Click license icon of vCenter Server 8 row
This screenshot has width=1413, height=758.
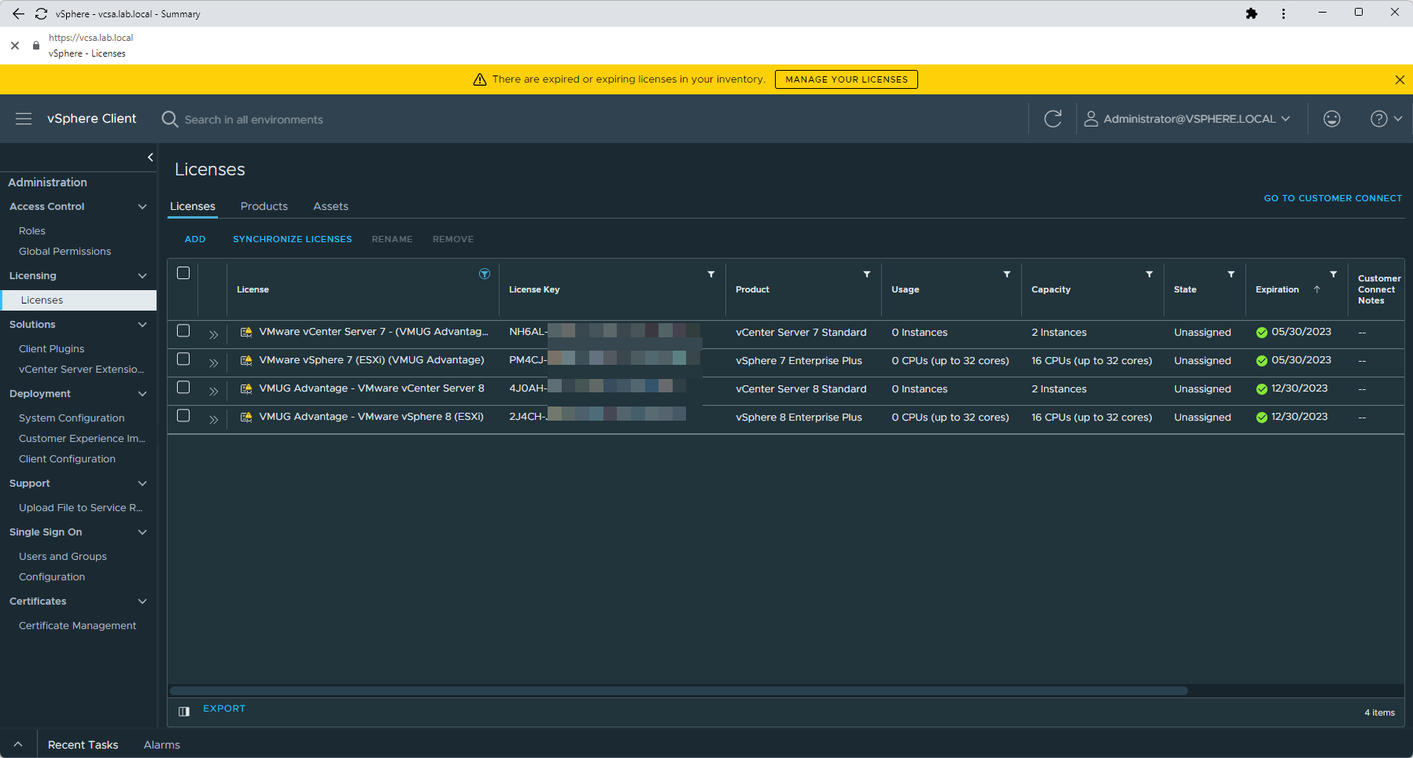pos(246,388)
